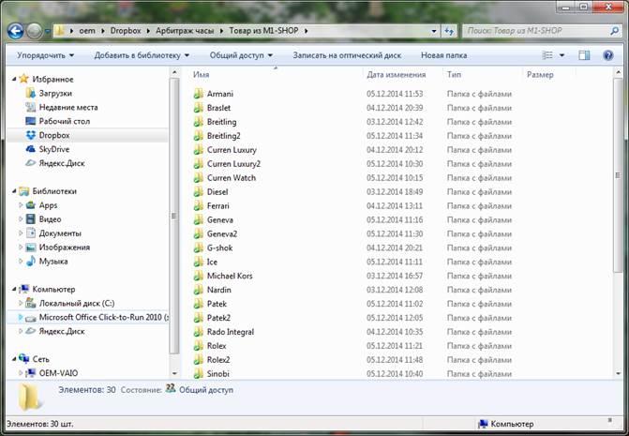Click the refresh button beside address bar
This screenshot has height=436, width=629.
pos(449,31)
